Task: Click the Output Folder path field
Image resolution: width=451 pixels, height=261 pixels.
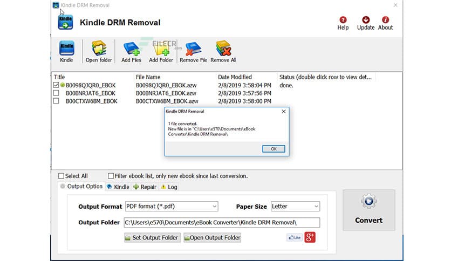Action: (222, 223)
